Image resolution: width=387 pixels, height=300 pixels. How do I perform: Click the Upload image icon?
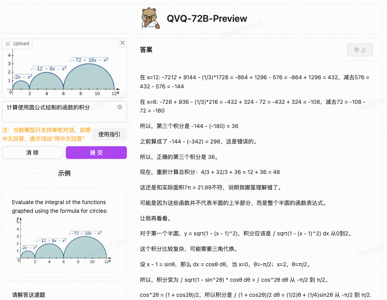[x=8, y=44]
